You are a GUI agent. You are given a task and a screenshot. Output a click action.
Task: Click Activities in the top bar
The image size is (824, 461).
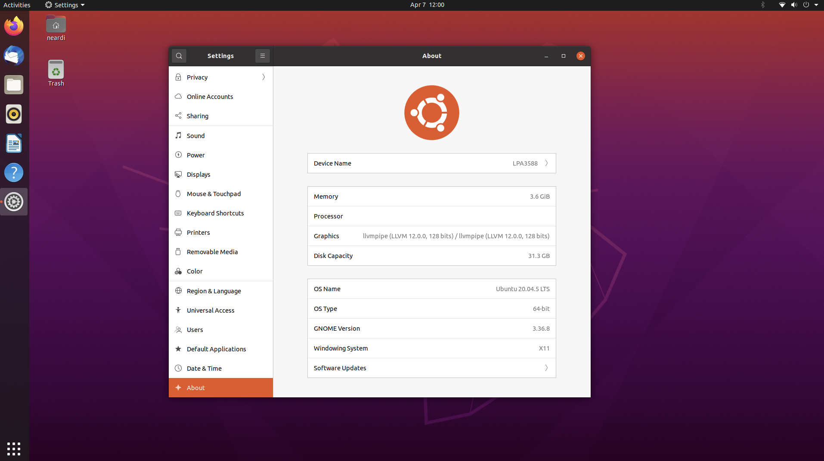tap(17, 5)
